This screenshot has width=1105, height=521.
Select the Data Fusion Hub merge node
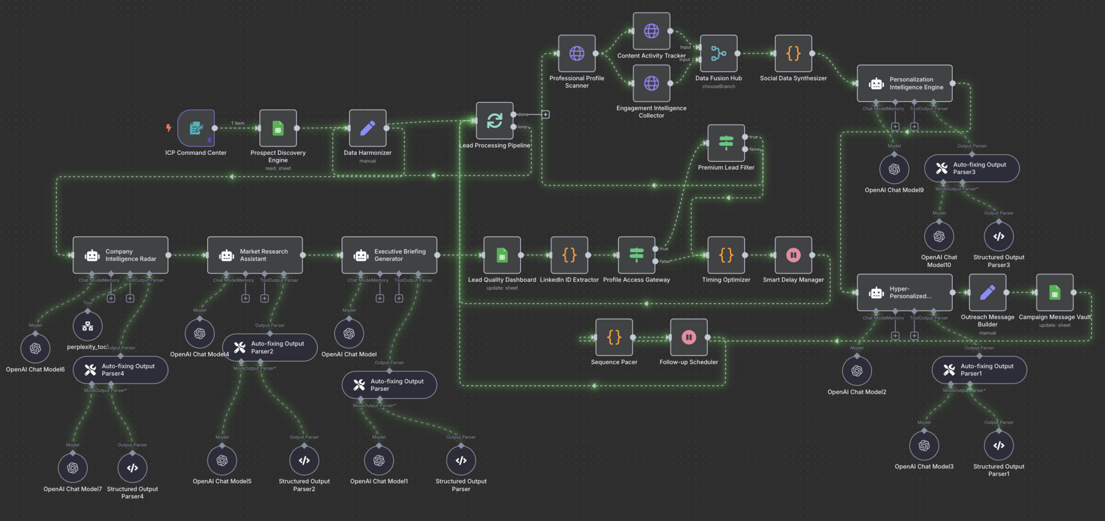pyautogui.click(x=718, y=54)
